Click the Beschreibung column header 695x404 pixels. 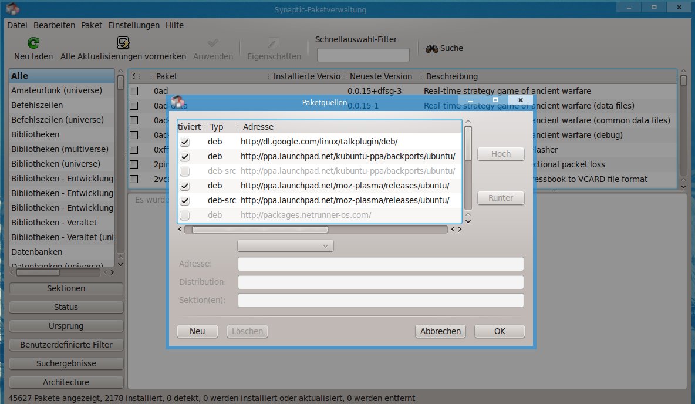549,76
